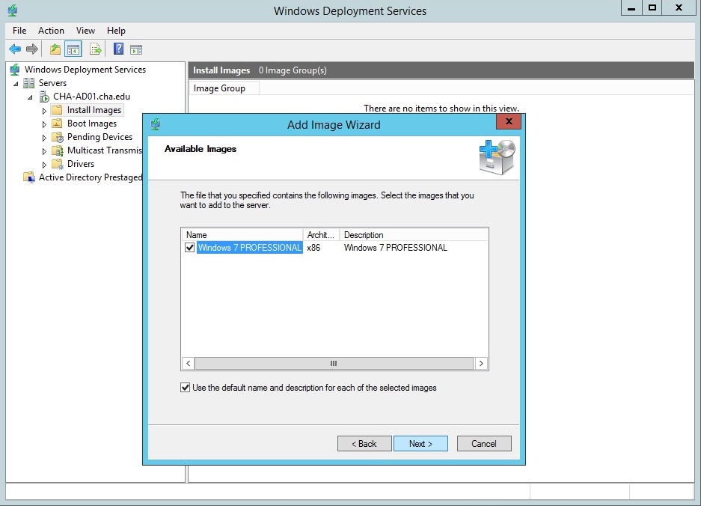Viewport: 701px width, 506px height.
Task: Click the Install Images folder icon
Action: tap(57, 110)
